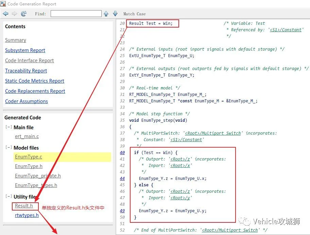310x235 pixels.
Task: Click line number 40 link
Action: point(122,153)
